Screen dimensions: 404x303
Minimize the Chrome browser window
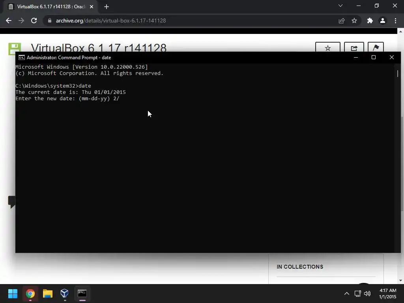[x=358, y=6]
